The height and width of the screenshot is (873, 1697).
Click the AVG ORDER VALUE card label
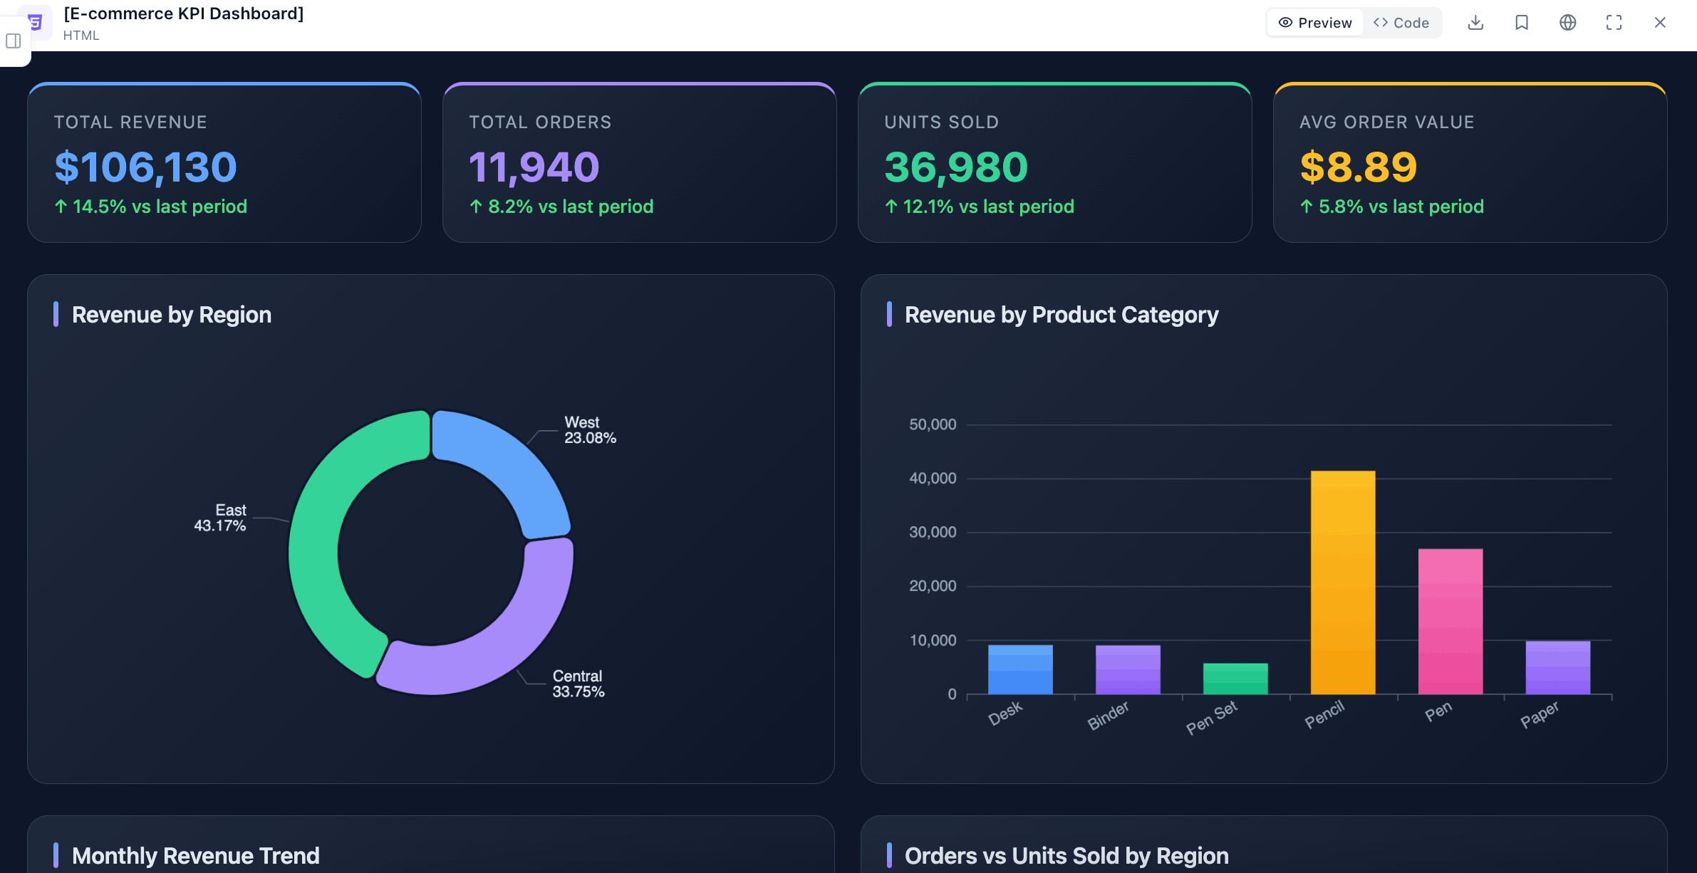coord(1386,122)
